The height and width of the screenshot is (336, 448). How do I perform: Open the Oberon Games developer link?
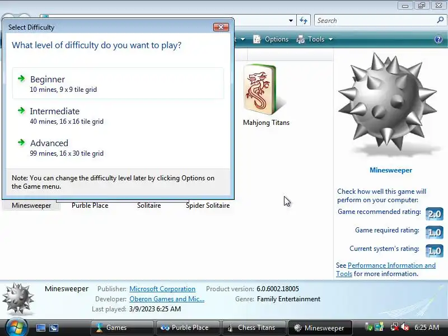(x=167, y=299)
